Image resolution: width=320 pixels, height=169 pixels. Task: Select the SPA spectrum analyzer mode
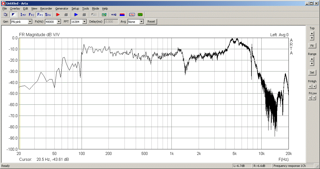48,15
